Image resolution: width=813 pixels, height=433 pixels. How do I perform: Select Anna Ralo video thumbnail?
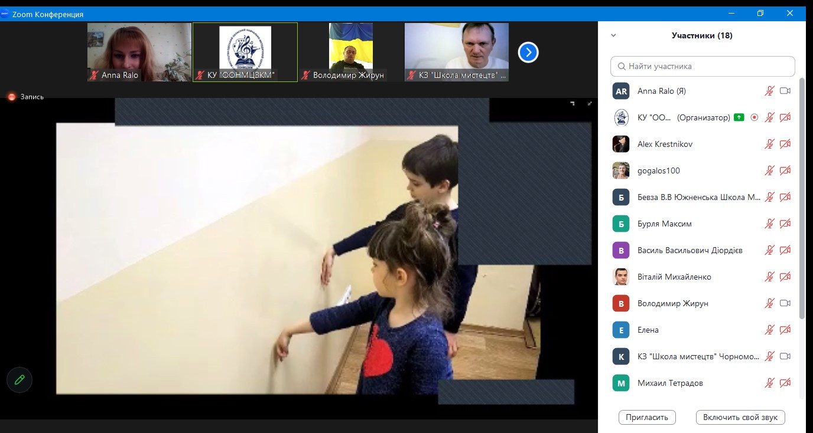tap(139, 52)
